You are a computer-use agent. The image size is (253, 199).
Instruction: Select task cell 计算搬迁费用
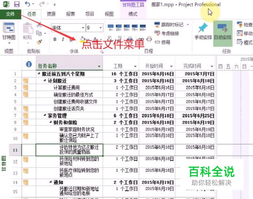pos(69,87)
